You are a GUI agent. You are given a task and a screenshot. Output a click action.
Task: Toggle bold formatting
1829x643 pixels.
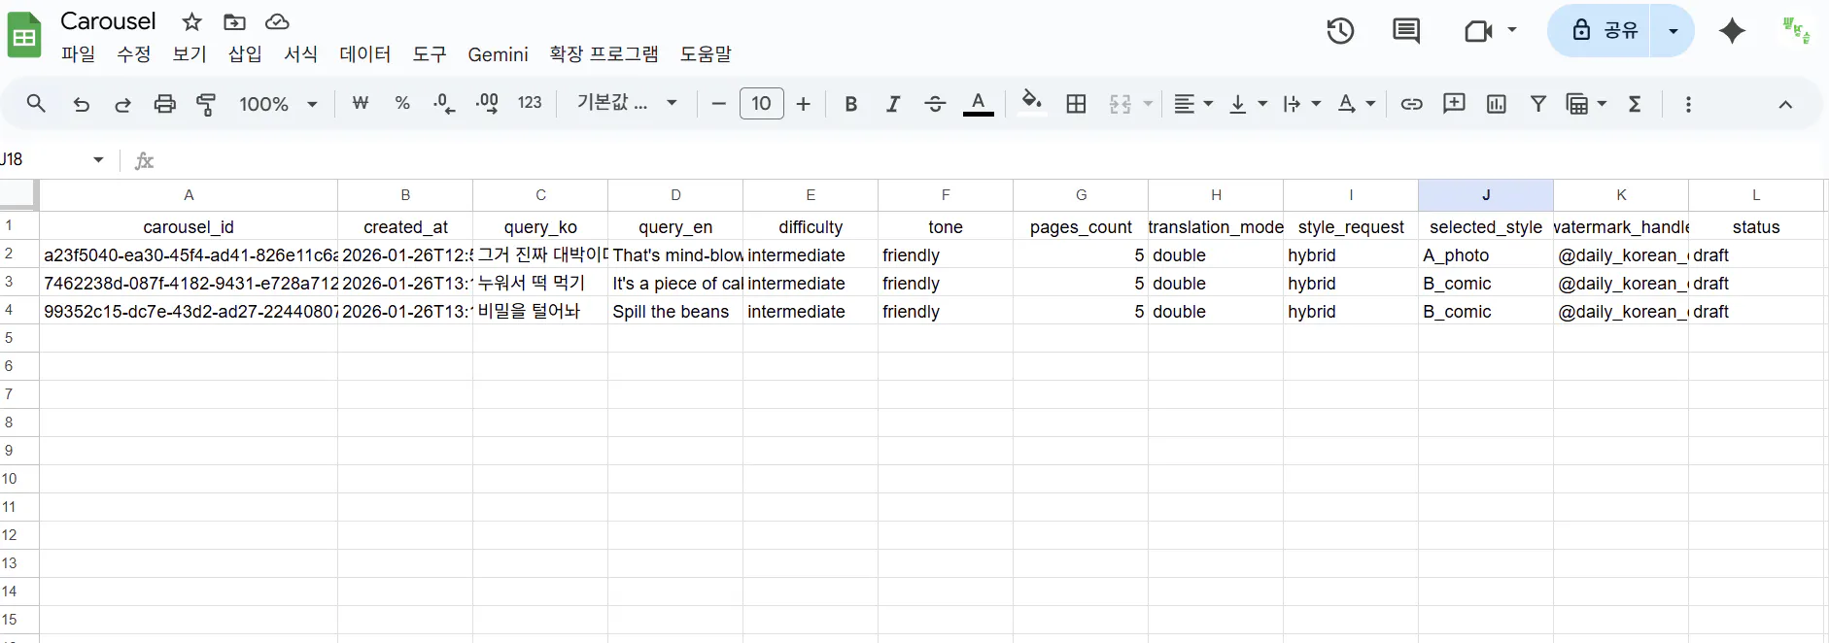[x=850, y=104]
